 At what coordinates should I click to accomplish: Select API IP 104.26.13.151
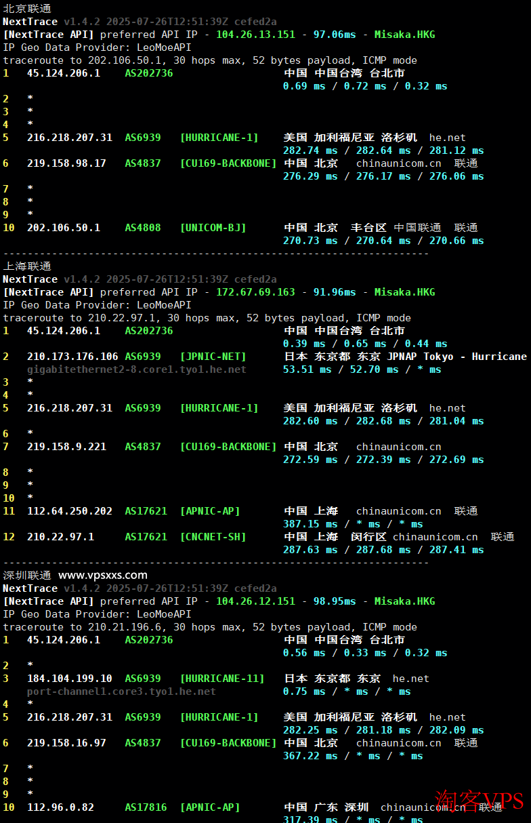point(255,35)
